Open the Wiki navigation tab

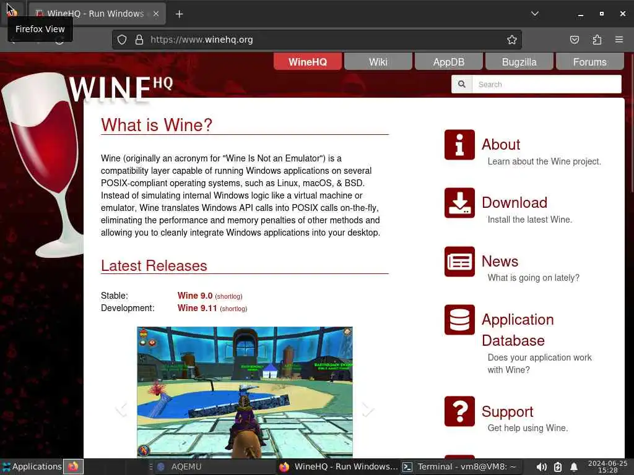[378, 62]
